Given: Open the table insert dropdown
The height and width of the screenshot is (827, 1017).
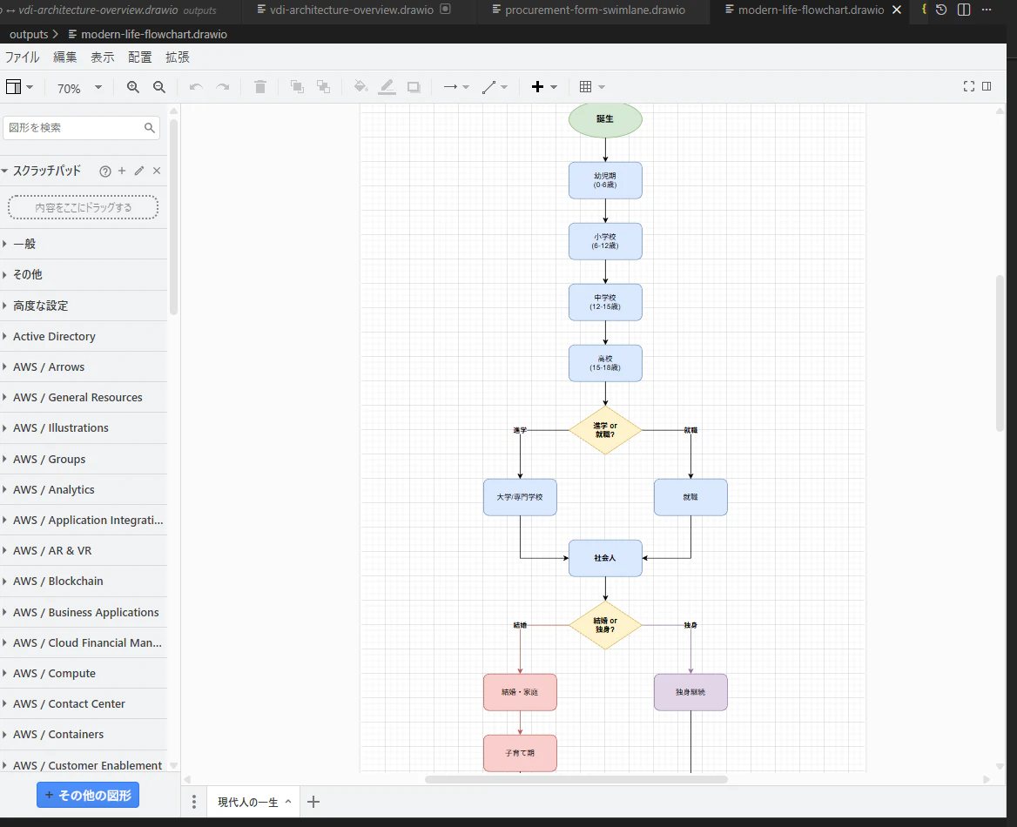Looking at the screenshot, I should [x=592, y=87].
